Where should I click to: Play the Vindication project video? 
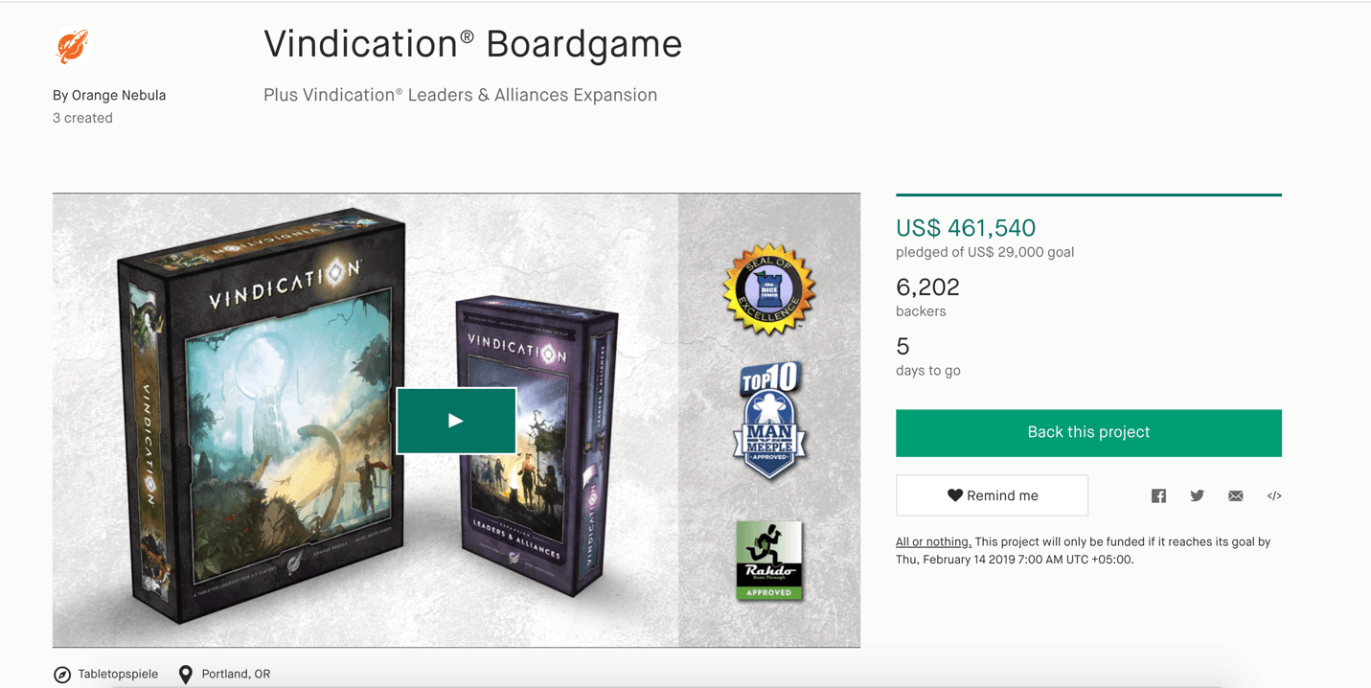point(456,421)
